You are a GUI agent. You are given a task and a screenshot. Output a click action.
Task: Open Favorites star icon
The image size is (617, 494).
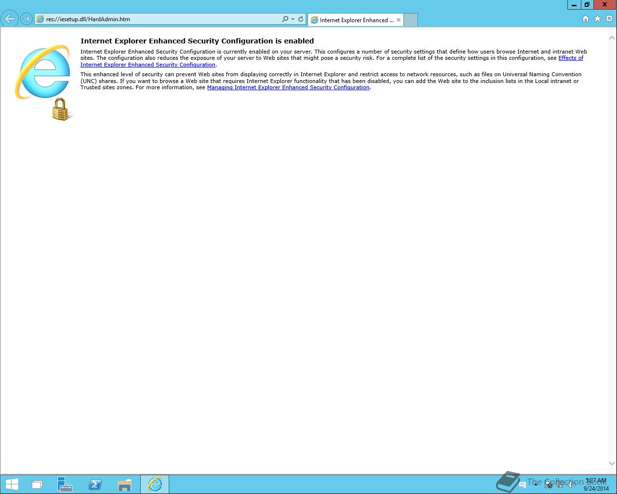point(597,19)
